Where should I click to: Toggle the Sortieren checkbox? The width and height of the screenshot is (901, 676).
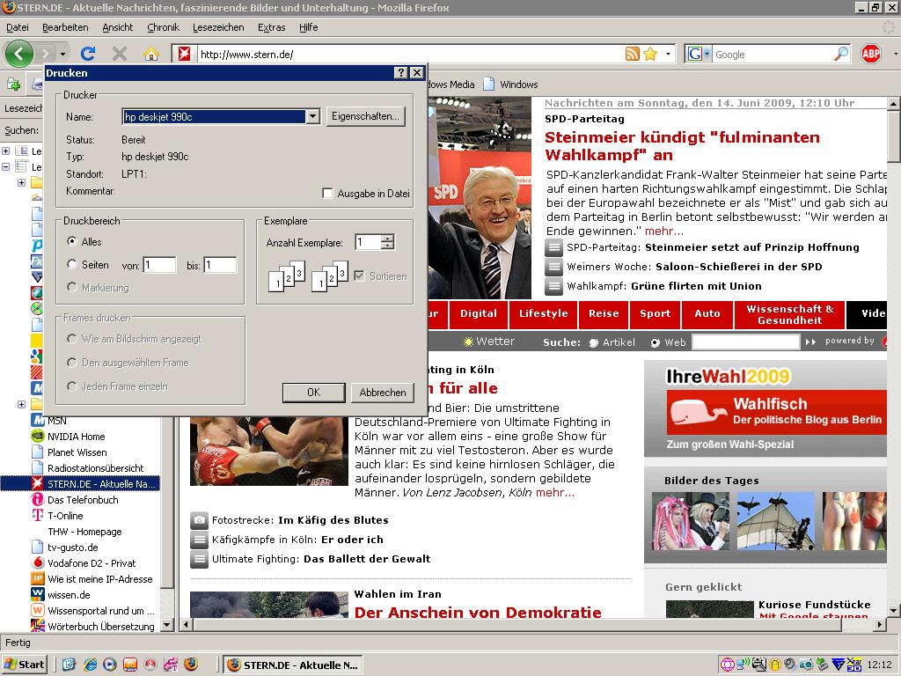[359, 276]
